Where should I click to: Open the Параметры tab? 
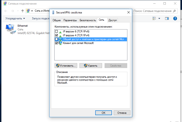[x=70, y=20]
